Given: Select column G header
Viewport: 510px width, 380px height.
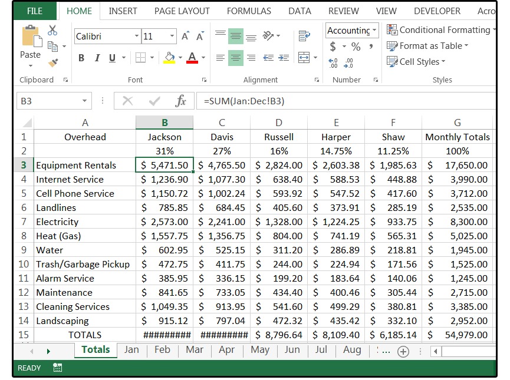Looking at the screenshot, I should 458,123.
